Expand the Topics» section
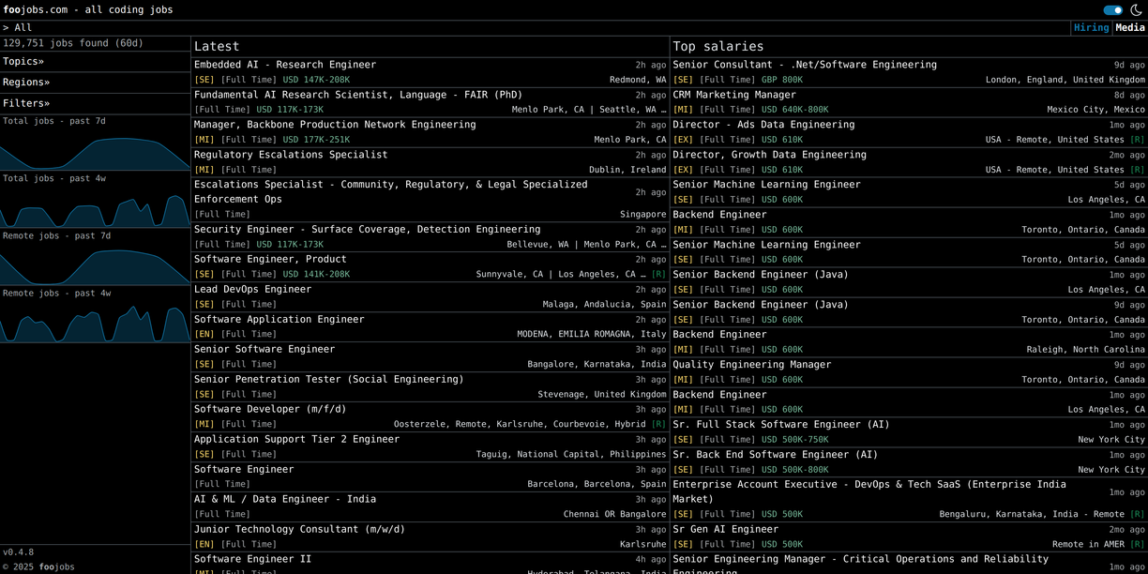This screenshot has width=1148, height=574. (x=23, y=62)
